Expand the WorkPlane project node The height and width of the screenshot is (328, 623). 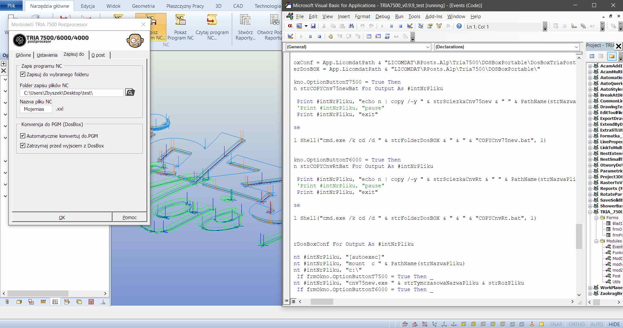pos(590,288)
